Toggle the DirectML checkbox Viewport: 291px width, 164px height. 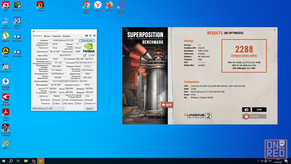click(85, 100)
